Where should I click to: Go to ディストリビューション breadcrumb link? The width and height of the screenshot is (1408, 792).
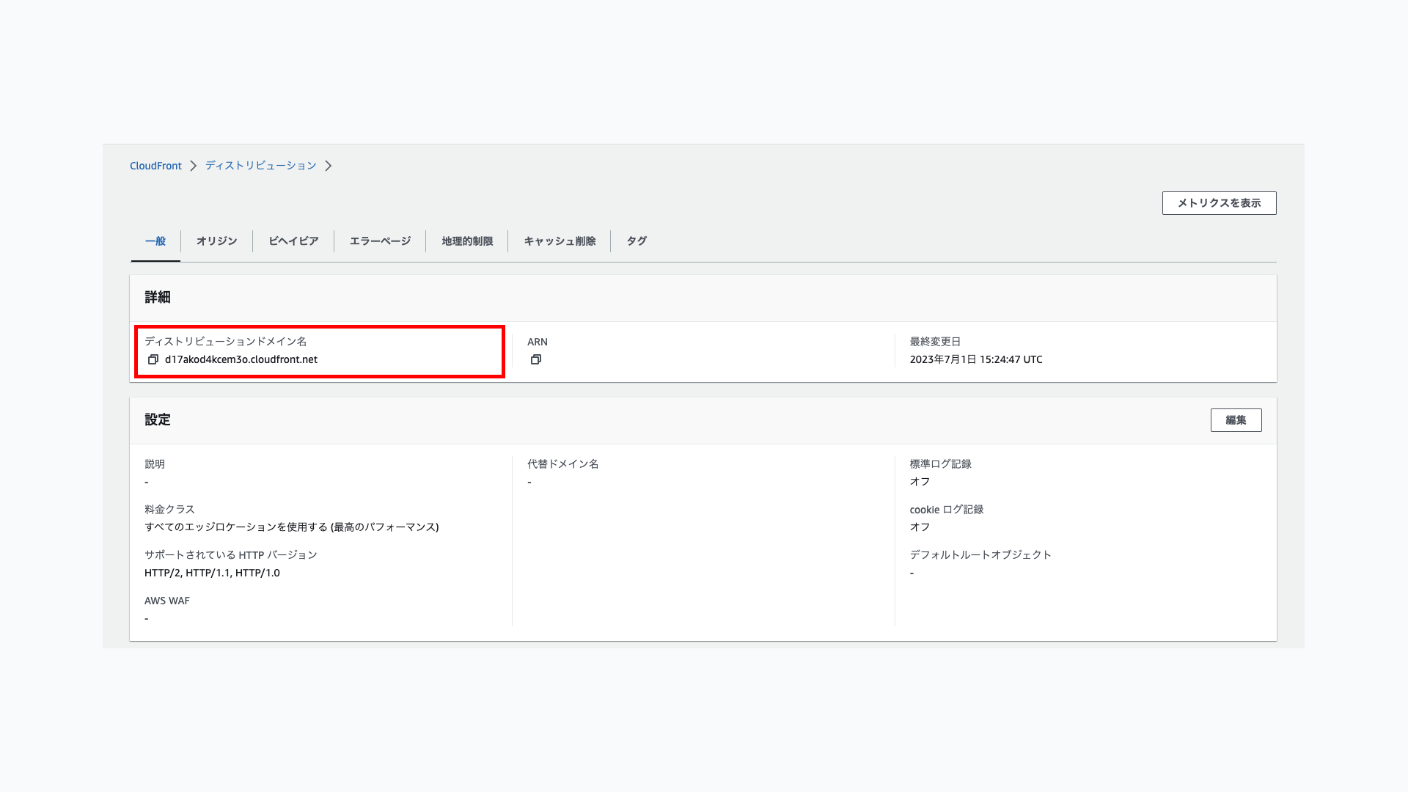click(x=260, y=166)
